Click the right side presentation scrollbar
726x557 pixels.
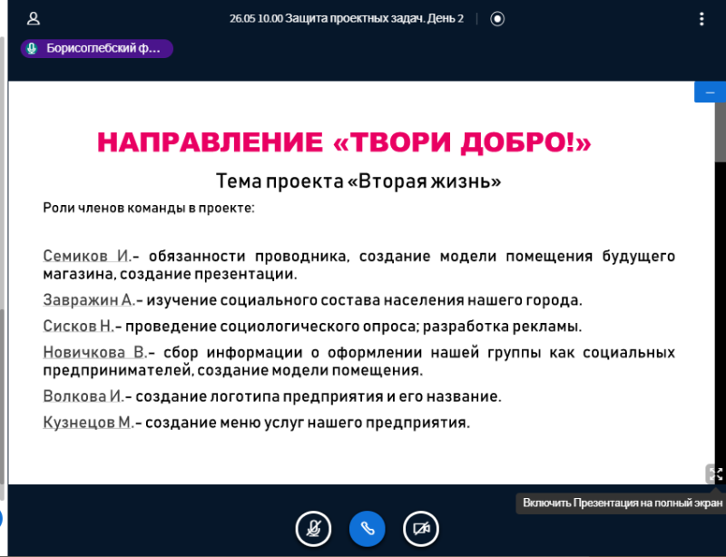[x=720, y=136]
